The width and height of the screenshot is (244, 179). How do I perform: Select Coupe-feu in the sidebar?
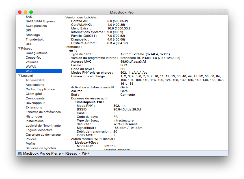33,57
